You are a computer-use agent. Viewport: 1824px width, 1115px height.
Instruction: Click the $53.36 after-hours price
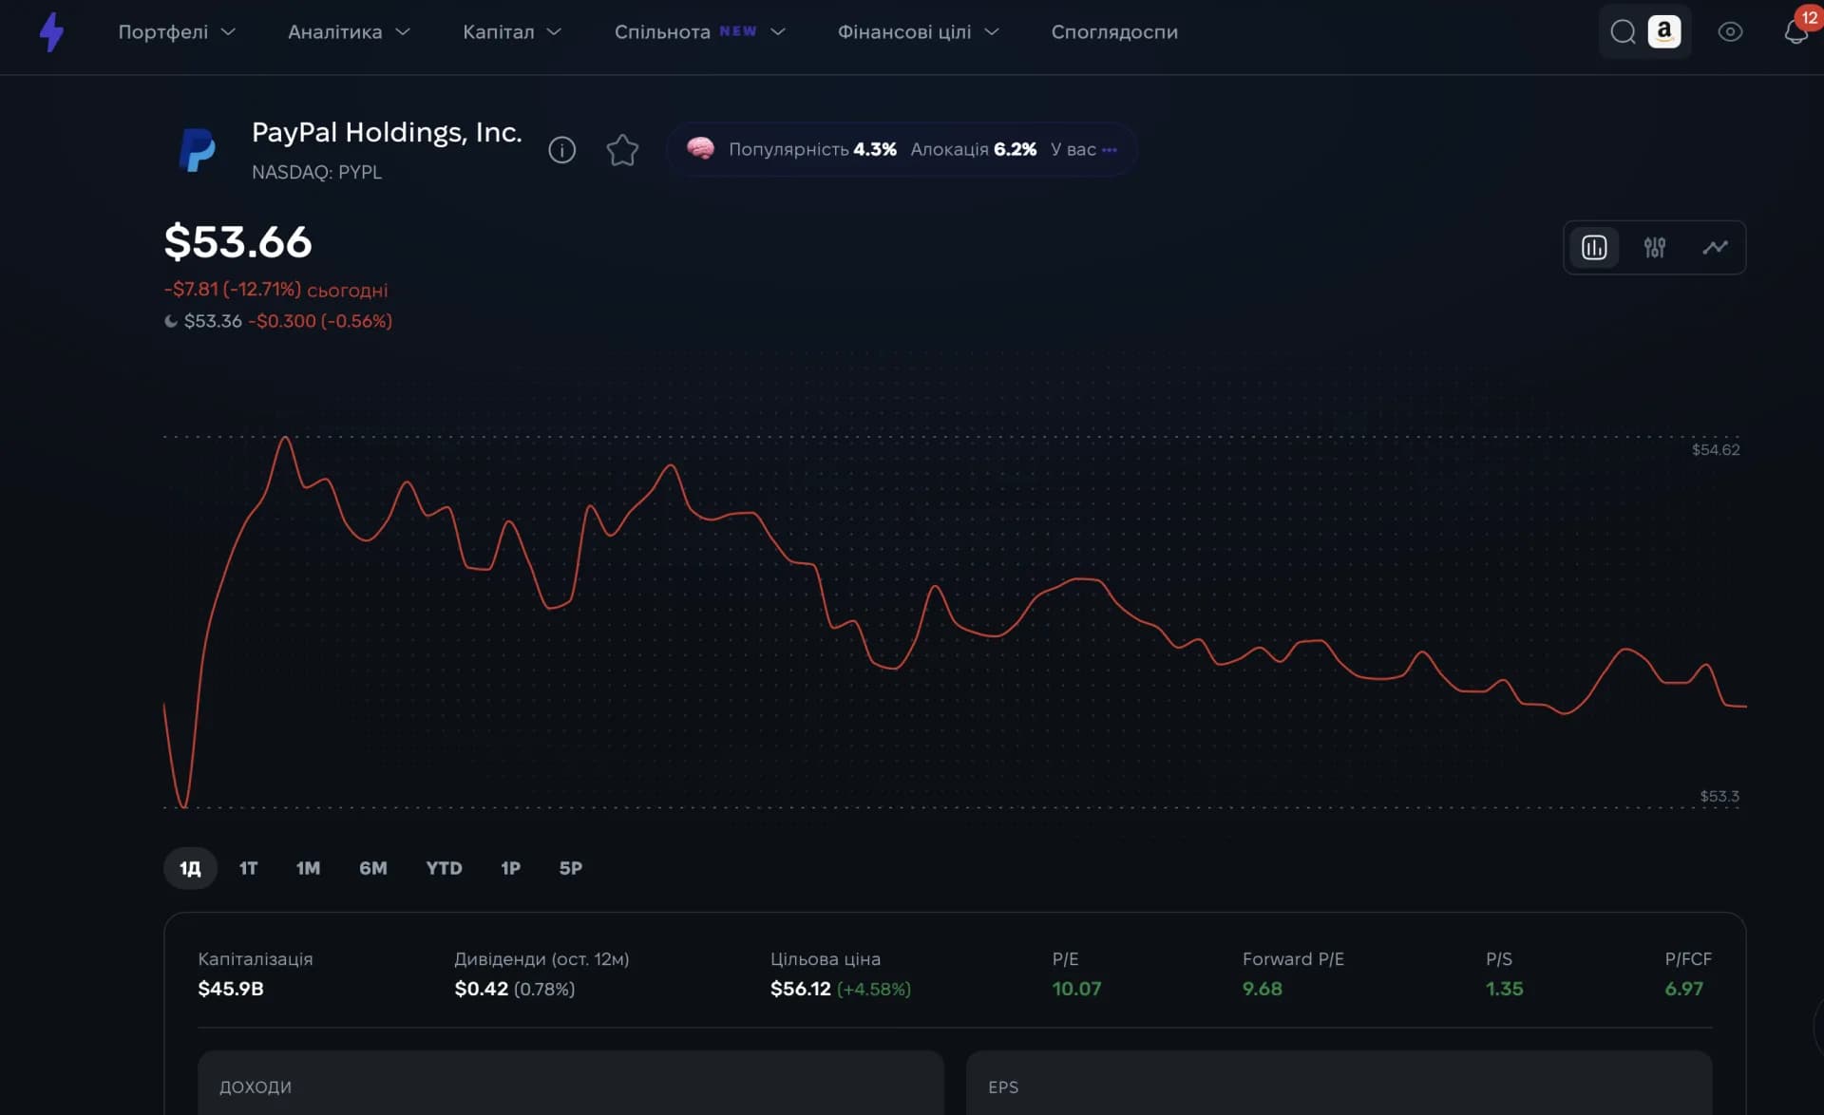click(213, 321)
